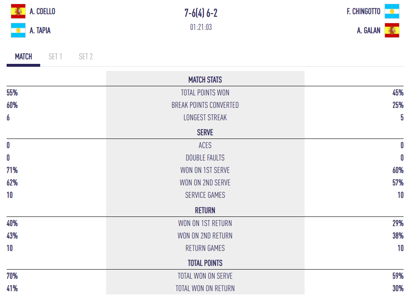Click the 01:21:03 match duration
Image resolution: width=409 pixels, height=299 pixels.
(x=201, y=27)
